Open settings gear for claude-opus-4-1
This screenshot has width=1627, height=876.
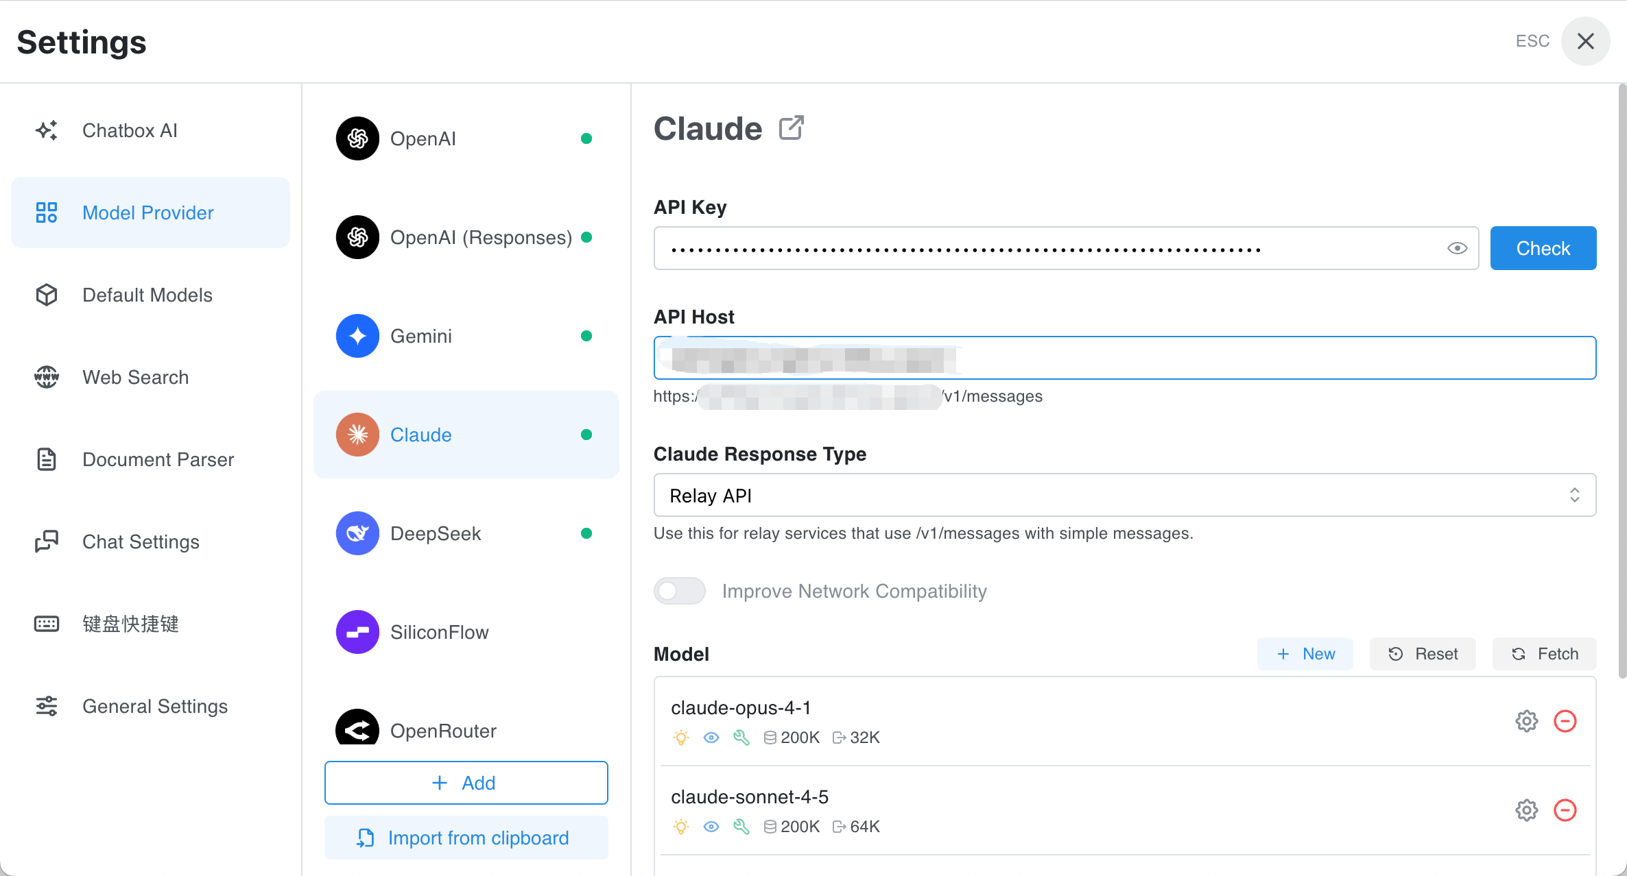[x=1526, y=721]
